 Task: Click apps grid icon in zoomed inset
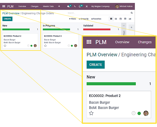89,42
